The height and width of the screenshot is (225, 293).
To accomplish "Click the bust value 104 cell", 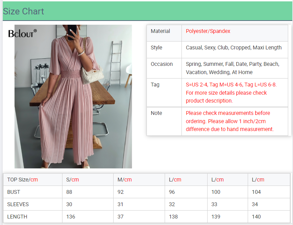I will [x=256, y=192].
